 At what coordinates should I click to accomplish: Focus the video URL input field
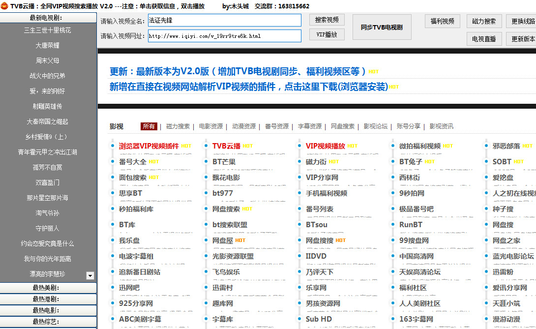pos(225,36)
